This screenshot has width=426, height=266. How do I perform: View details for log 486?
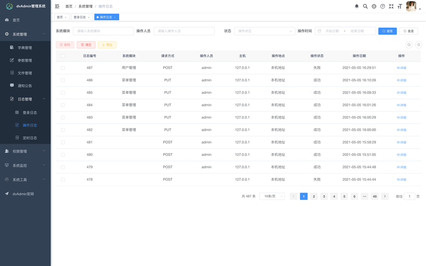pyautogui.click(x=402, y=80)
